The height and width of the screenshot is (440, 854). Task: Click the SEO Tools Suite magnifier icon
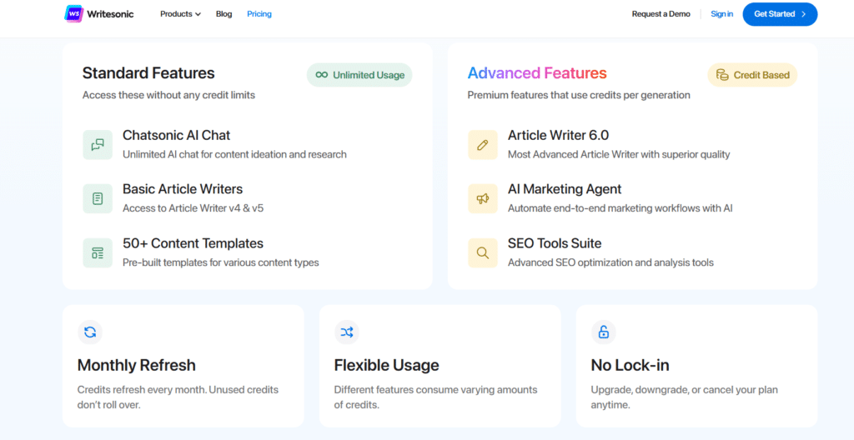click(x=483, y=252)
